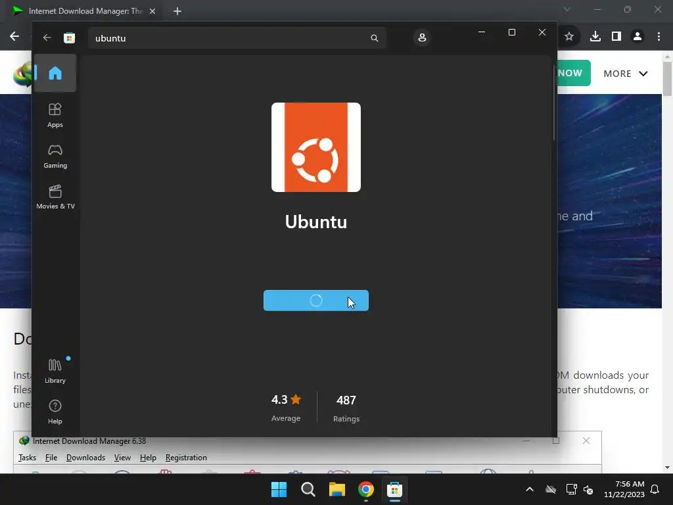Click the Microsoft Store content scrollbar
The height and width of the screenshot is (505, 673).
point(554,102)
